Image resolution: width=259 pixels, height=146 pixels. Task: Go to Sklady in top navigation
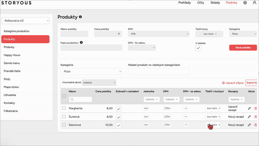point(215,3)
